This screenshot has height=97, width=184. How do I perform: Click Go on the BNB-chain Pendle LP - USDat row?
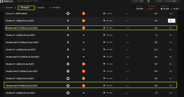coord(172,64)
